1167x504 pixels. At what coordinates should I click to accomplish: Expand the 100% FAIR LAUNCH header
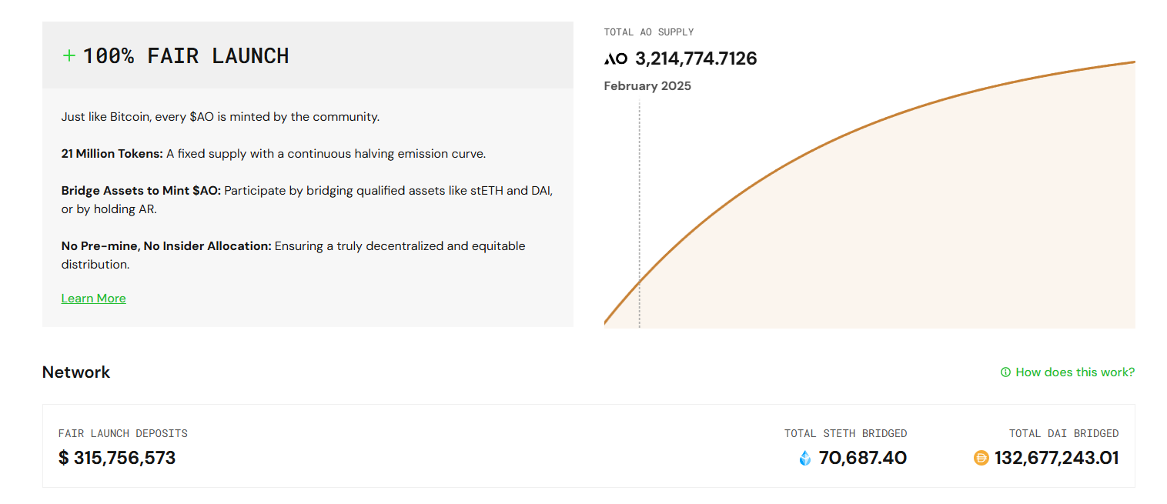(186, 55)
